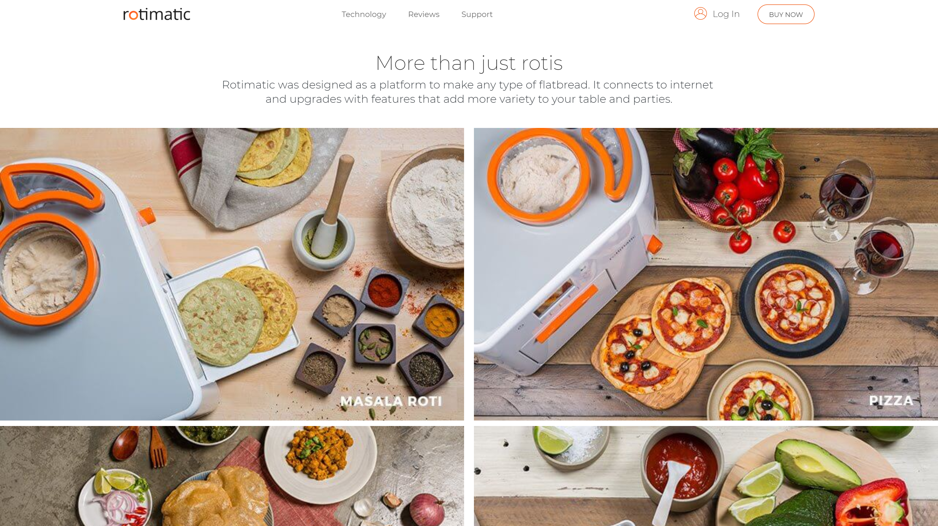Viewport: 938px width, 526px height.
Task: Select the avocado and salsa image tile
Action: [x=706, y=476]
